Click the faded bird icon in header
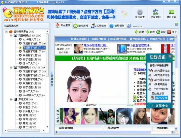The height and width of the screenshot is (138, 181). pyautogui.click(x=124, y=13)
